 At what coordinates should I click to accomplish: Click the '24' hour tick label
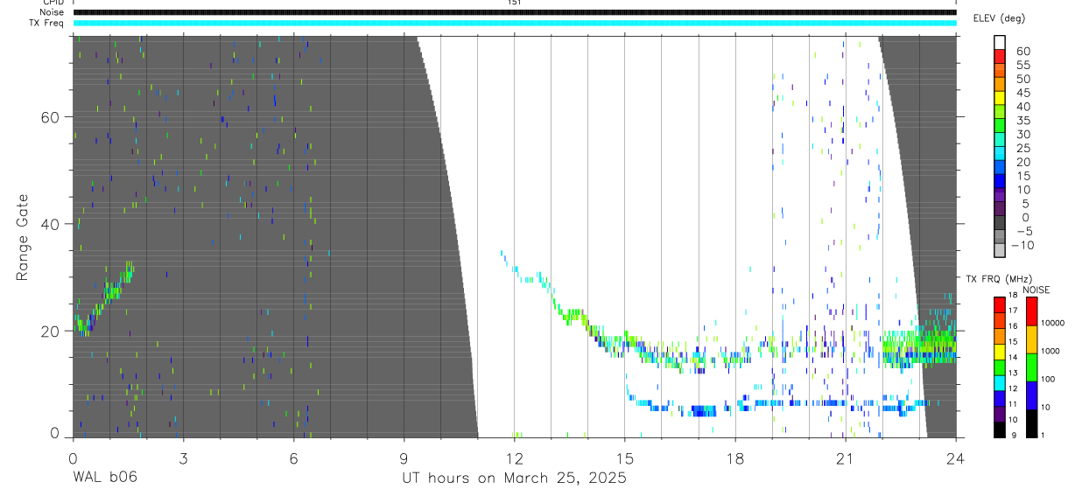pos(956,458)
